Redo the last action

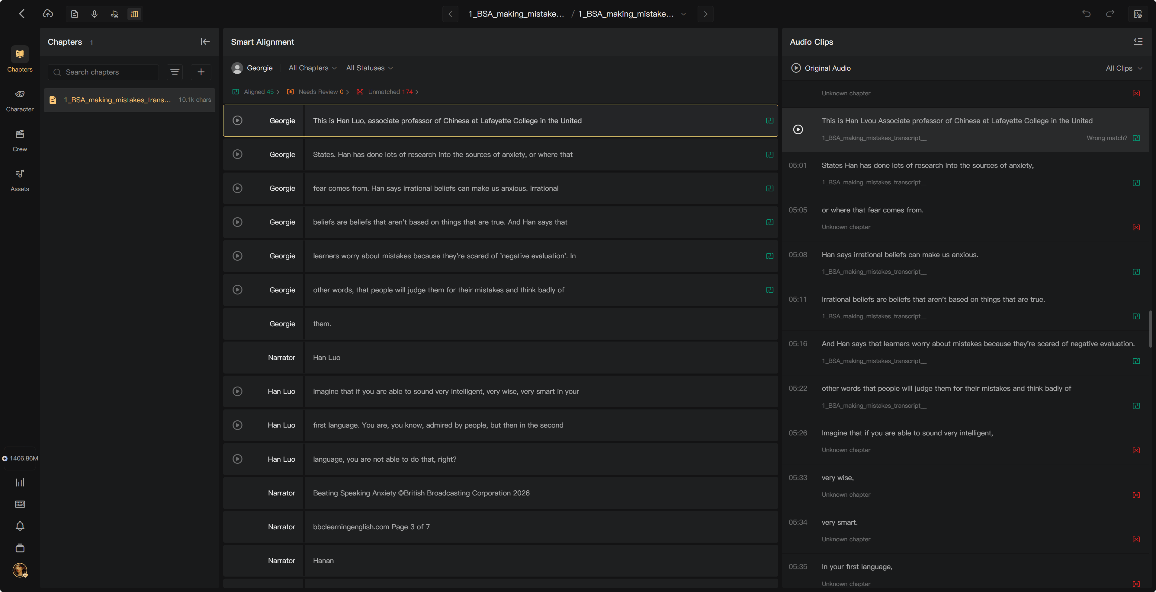(1110, 14)
